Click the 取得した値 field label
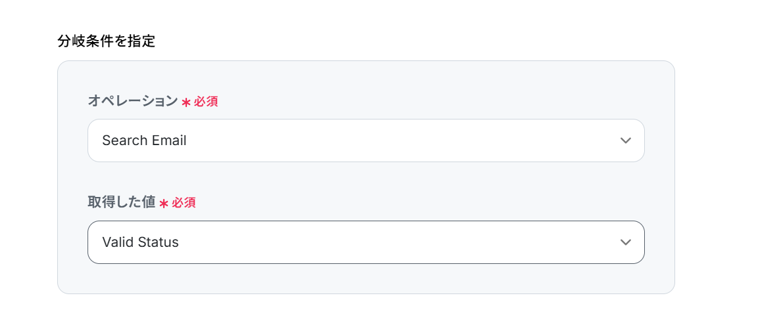Image resolution: width=762 pixels, height=325 pixels. coord(121,203)
